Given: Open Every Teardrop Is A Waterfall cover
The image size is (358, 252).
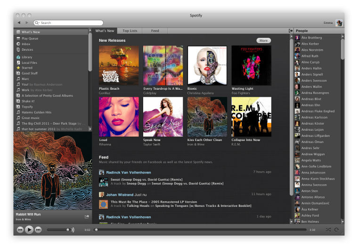Looking at the screenshot, I should [163, 65].
